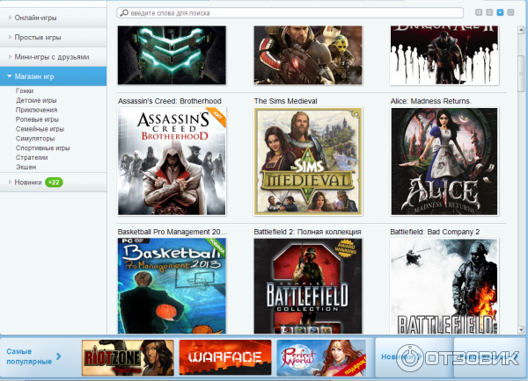Select the fourth grid view icon
Screen dimensions: 528x381
[x=512, y=12]
